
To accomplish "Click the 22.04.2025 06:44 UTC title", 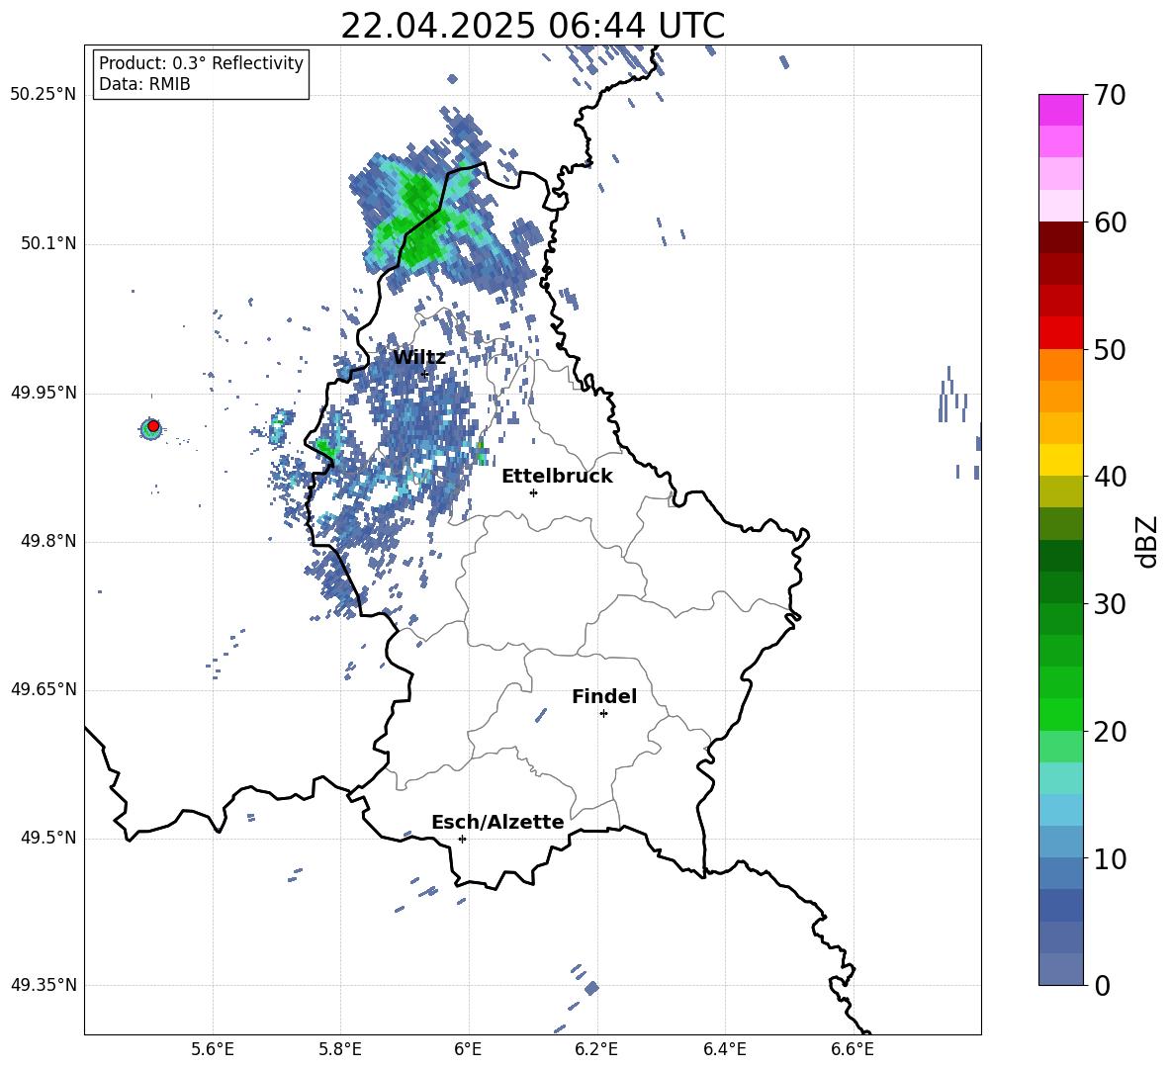I will coord(532,26).
